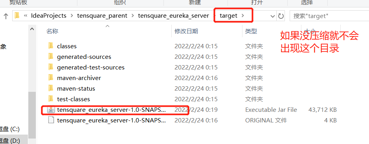Select maven-archiver folder name
The height and width of the screenshot is (144, 369).
[x=79, y=78]
